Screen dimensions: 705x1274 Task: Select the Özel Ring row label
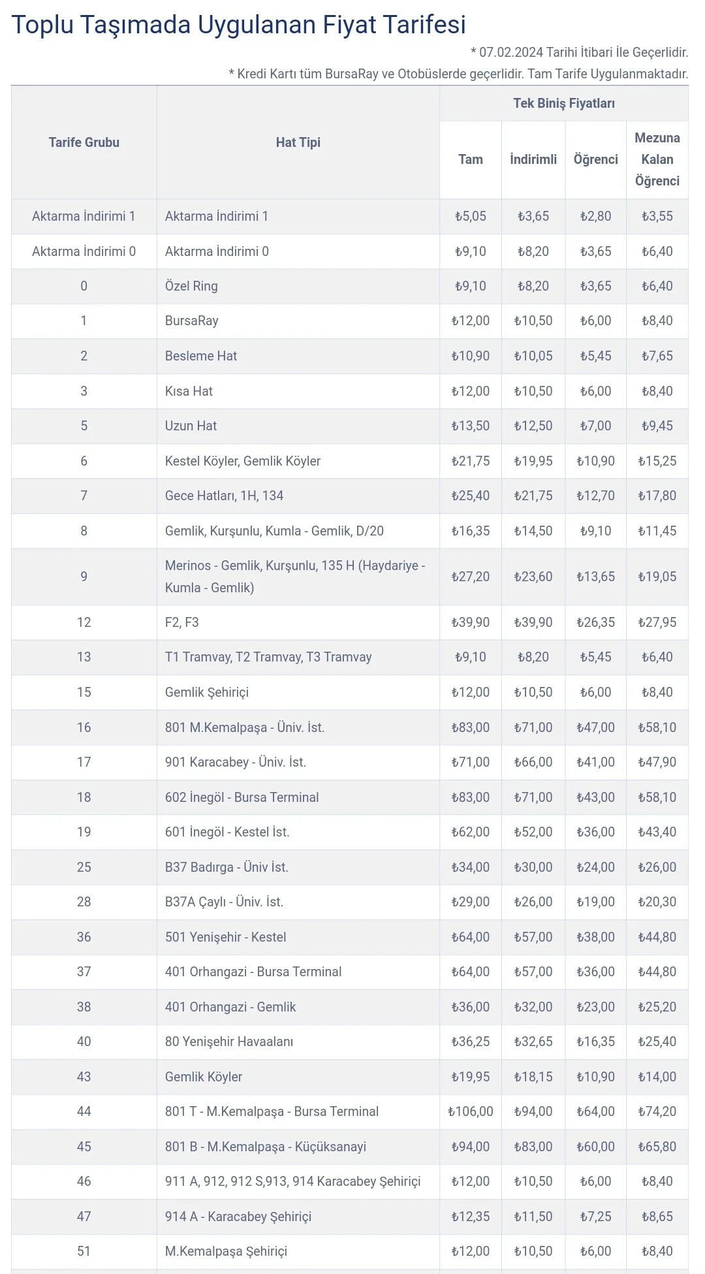pos(191,286)
